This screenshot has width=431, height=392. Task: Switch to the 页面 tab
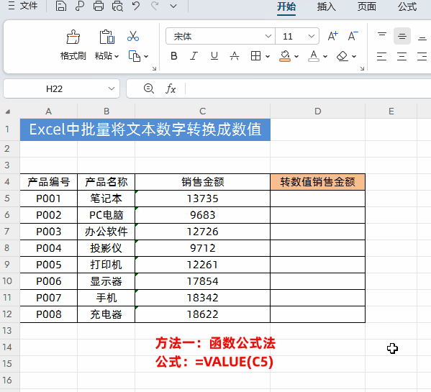click(366, 6)
